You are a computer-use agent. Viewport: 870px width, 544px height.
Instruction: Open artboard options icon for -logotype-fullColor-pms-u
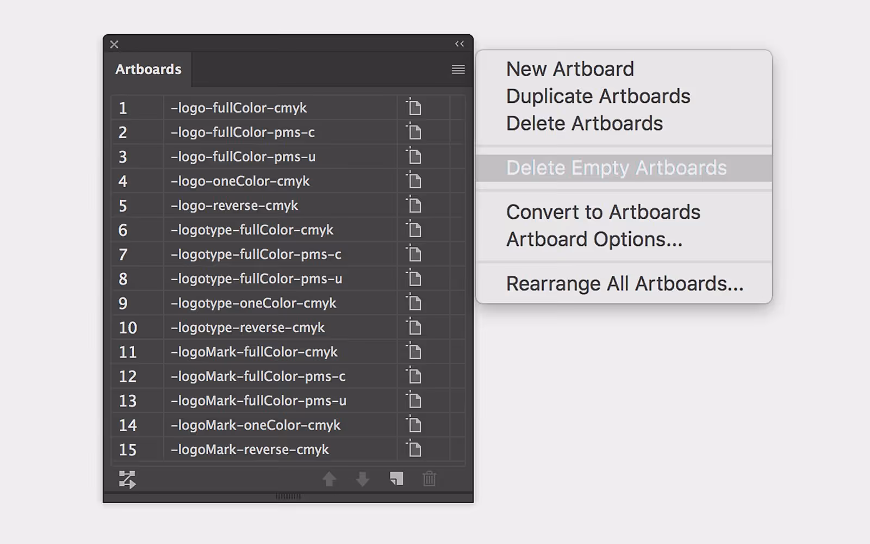pos(414,279)
